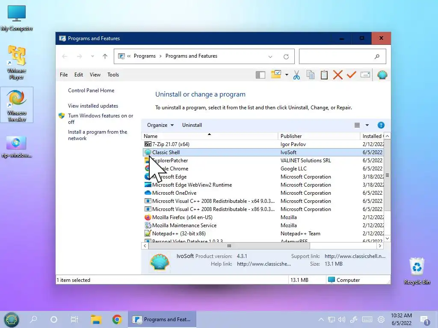This screenshot has width=438, height=328.
Task: Select the Recycle Bin desktop icon
Action: click(417, 271)
